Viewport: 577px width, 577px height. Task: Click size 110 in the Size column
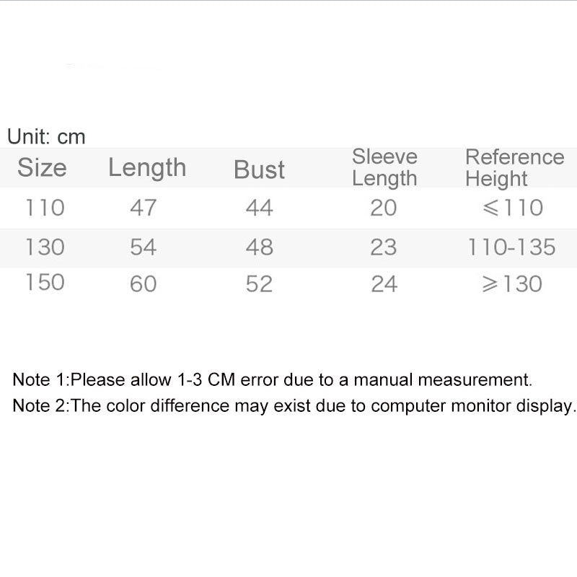pos(45,208)
